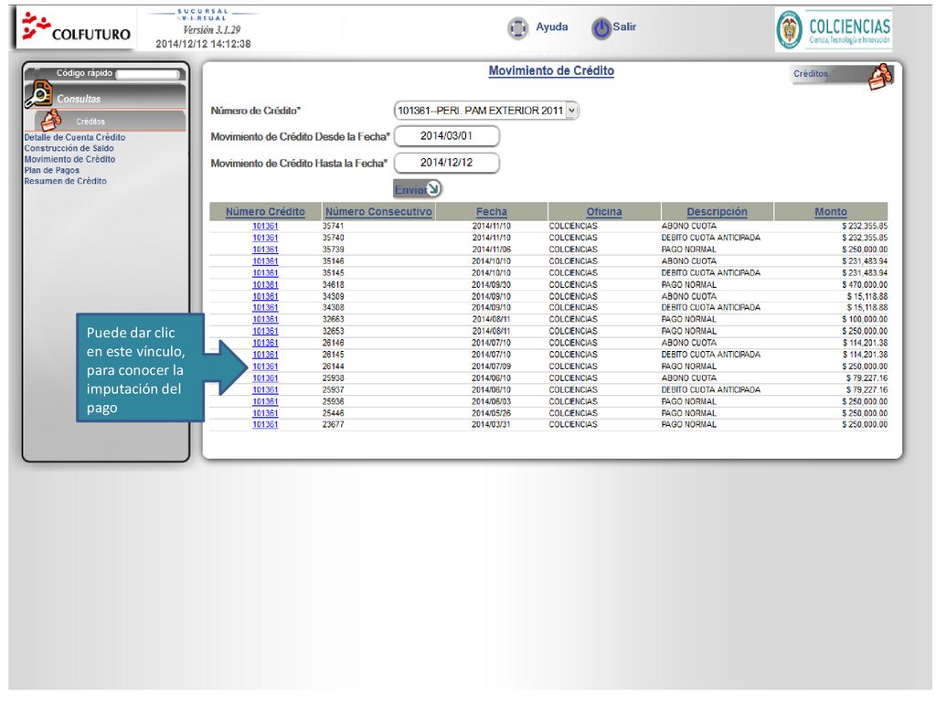Select the Versión 3.1.29 text
The width and height of the screenshot is (936, 702).
point(211,30)
